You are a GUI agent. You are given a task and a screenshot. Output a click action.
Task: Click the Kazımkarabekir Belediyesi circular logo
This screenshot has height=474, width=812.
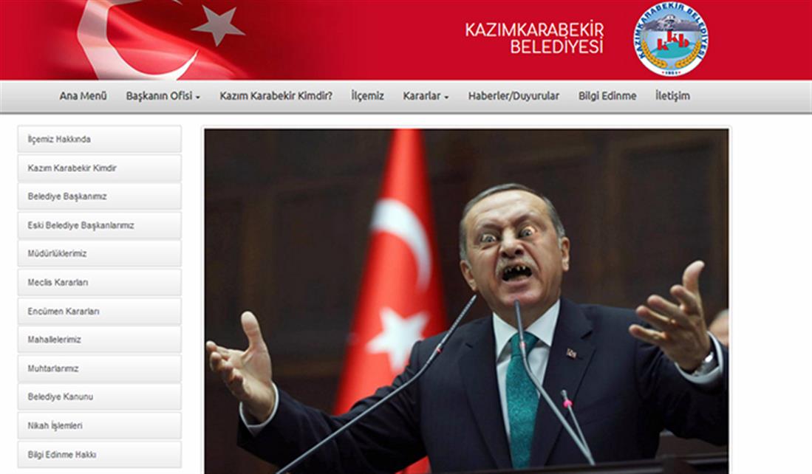pyautogui.click(x=670, y=39)
